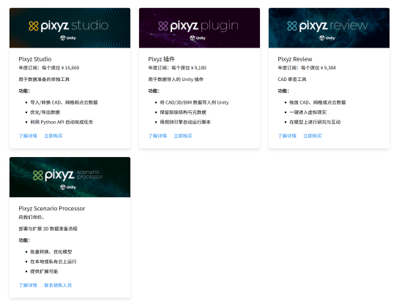Screen dimensions: 410x306
Task: Click the 优化/导出数据 bullet
Action: 45,112
